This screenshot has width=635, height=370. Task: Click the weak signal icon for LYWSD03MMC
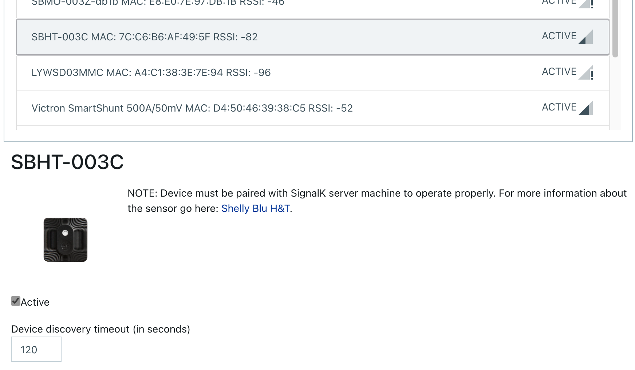[585, 73]
